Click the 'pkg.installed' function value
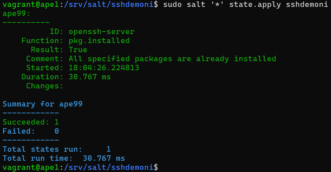The width and height of the screenshot is (331, 172). pos(99,41)
